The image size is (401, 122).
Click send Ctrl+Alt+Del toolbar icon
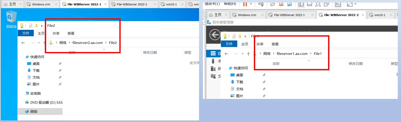pyautogui.click(x=261, y=4)
